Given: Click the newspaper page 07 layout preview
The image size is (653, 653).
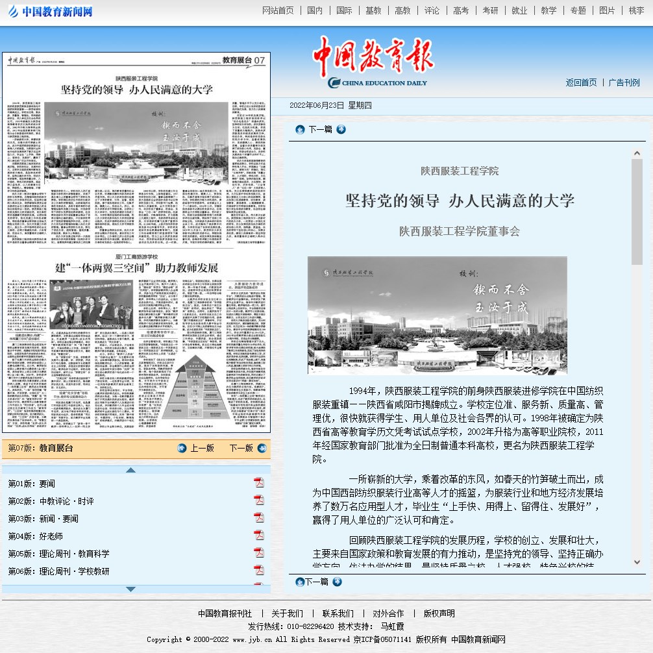Looking at the screenshot, I should point(136,243).
